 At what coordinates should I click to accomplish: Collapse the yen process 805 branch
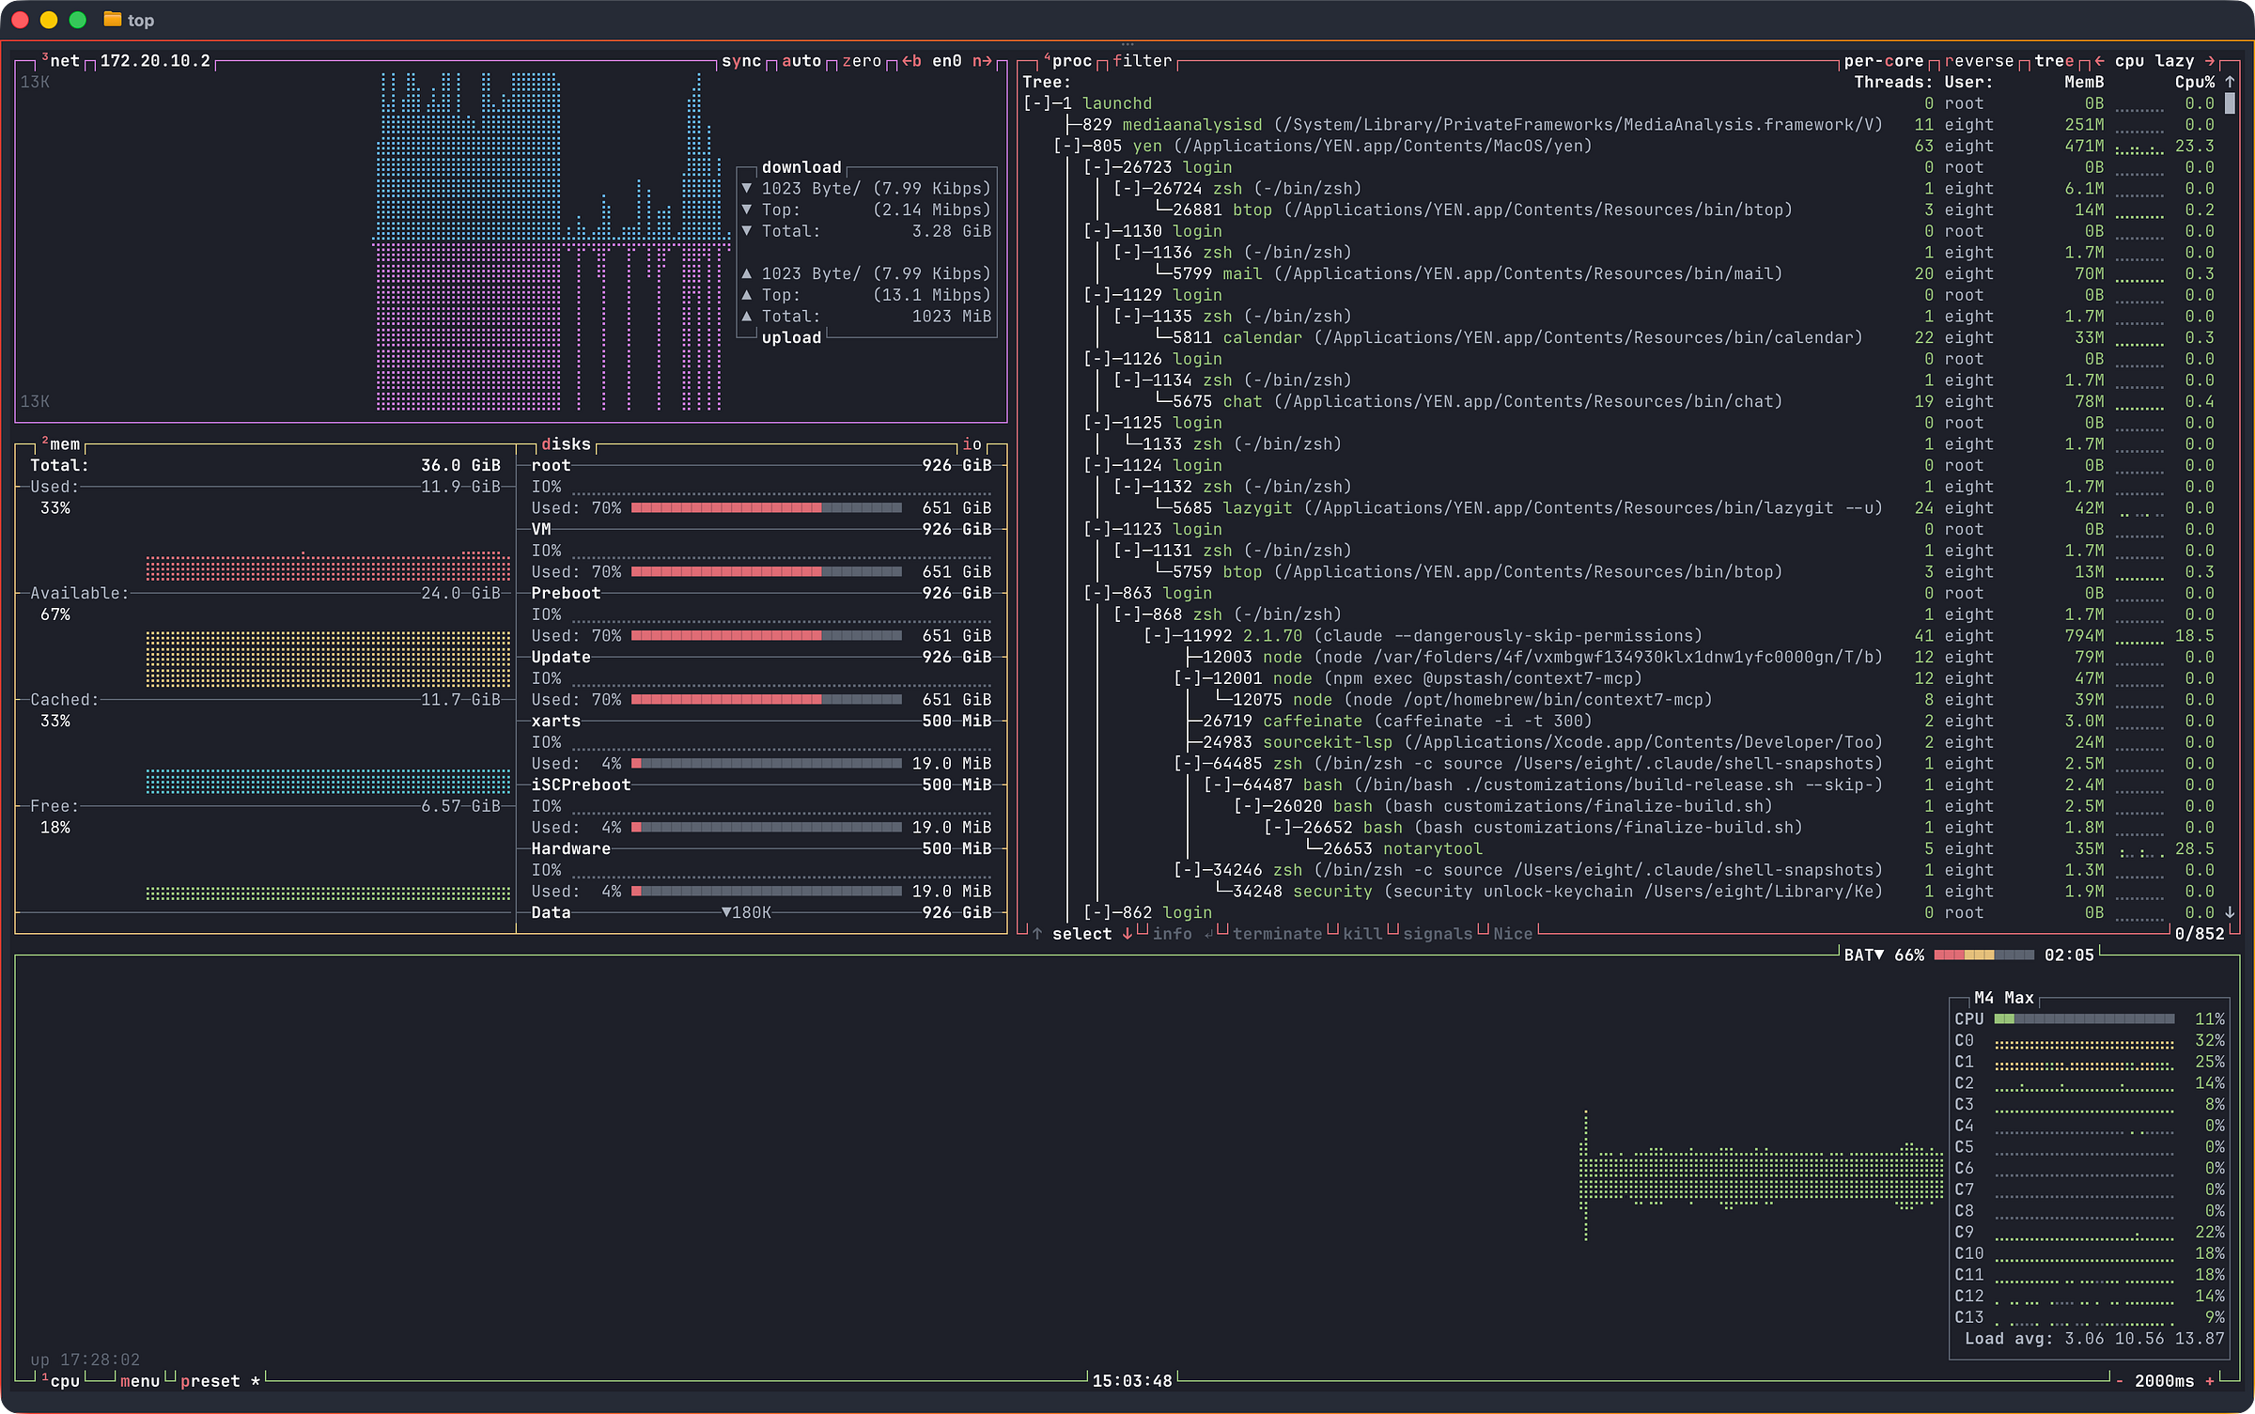[x=1066, y=146]
